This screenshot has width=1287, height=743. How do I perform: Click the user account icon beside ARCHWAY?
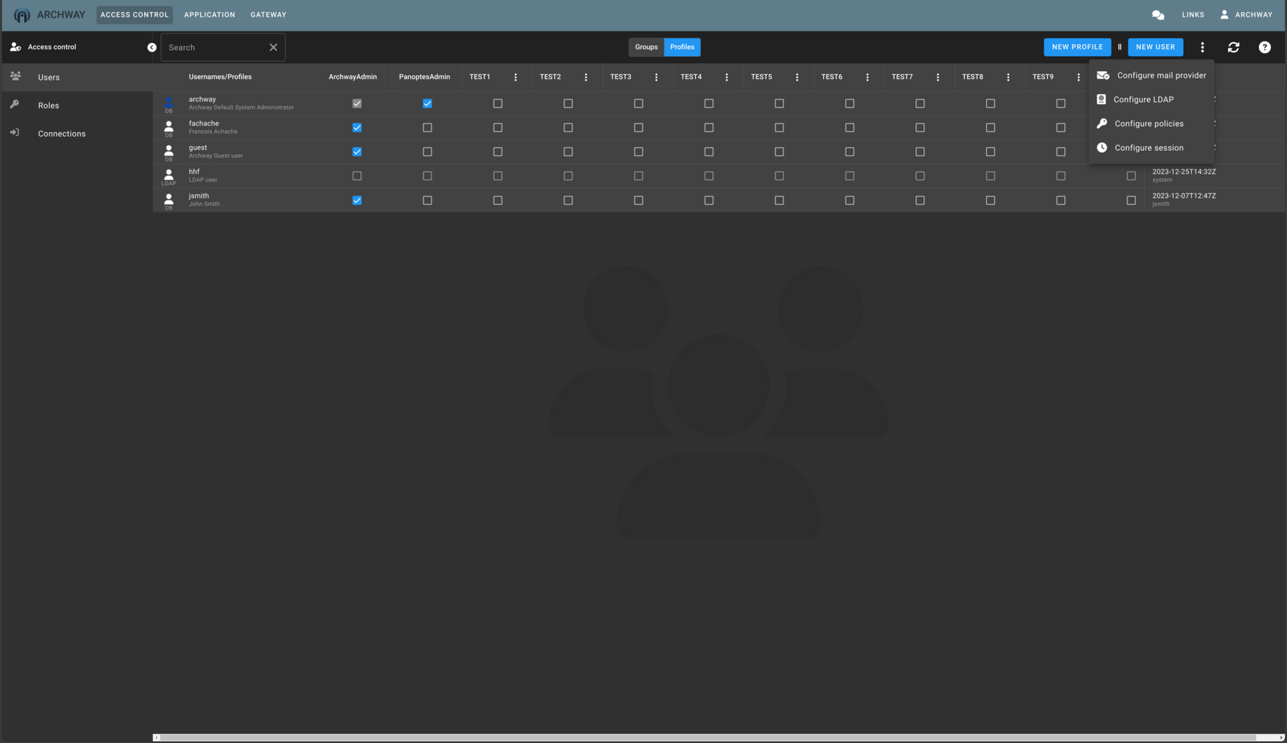(1224, 14)
